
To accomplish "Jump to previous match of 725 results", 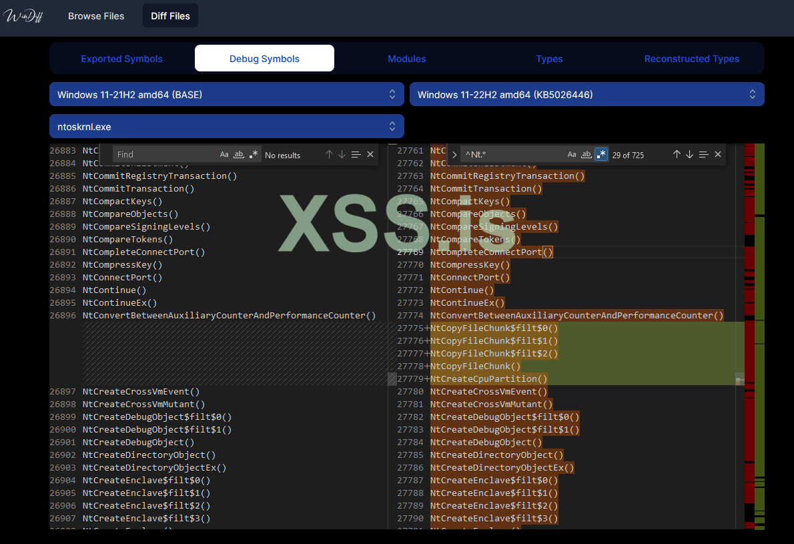I will 677,154.
